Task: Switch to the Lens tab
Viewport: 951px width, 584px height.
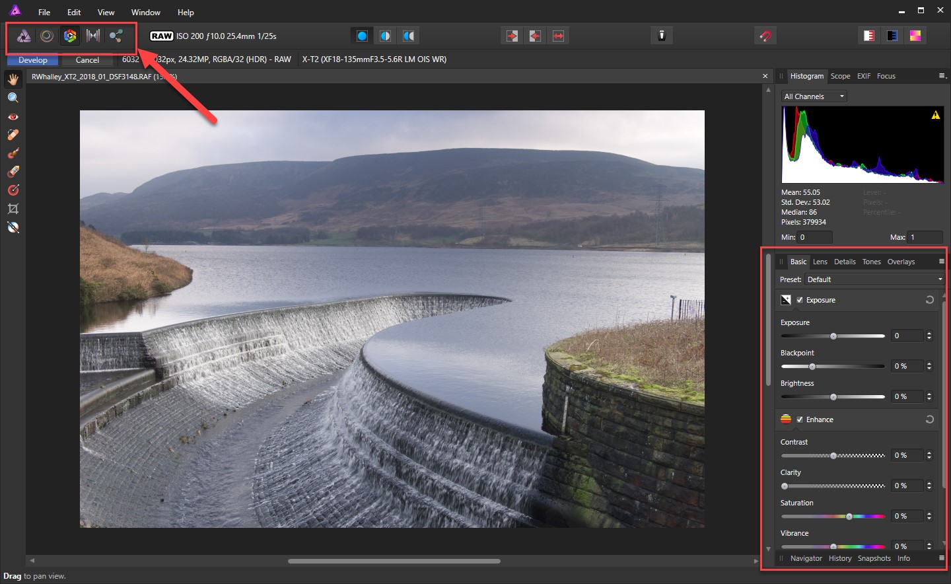Action: pos(820,262)
